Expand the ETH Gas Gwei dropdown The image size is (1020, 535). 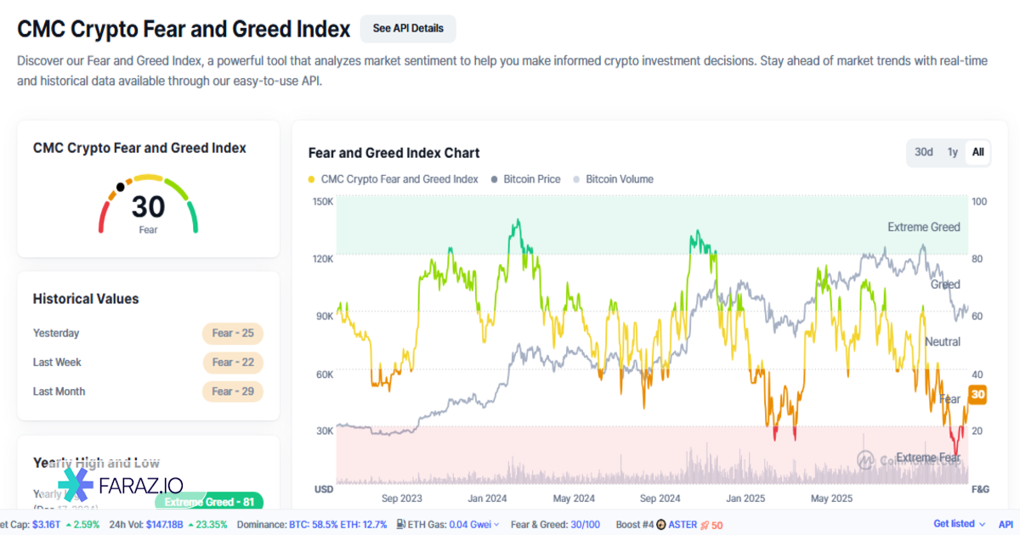(496, 525)
